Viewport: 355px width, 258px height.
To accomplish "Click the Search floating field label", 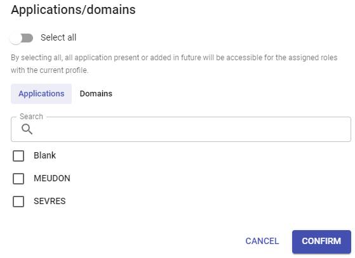I will [31, 117].
